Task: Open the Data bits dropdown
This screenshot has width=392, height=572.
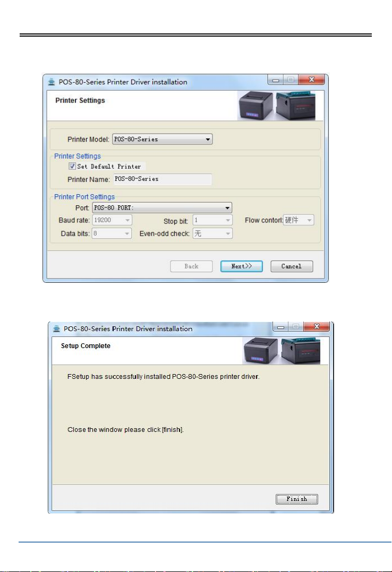Action: [112, 233]
